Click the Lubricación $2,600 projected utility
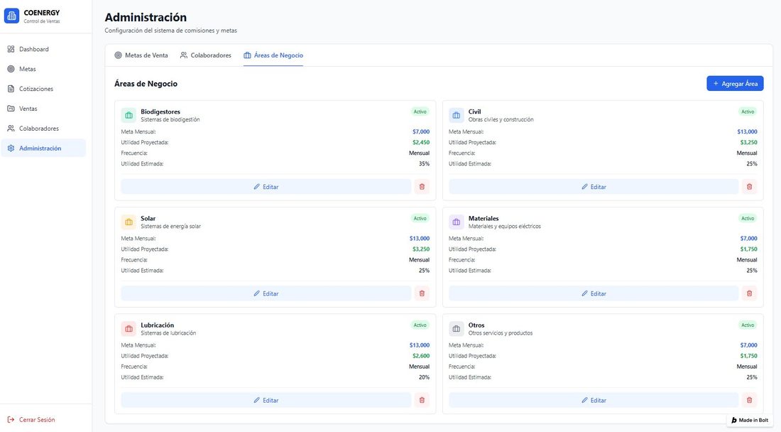Screen dimensions: 781x432 tap(421, 356)
